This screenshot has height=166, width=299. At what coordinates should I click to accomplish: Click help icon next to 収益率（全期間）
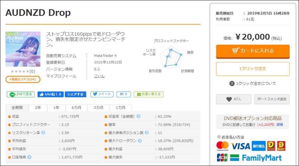tap(138, 117)
